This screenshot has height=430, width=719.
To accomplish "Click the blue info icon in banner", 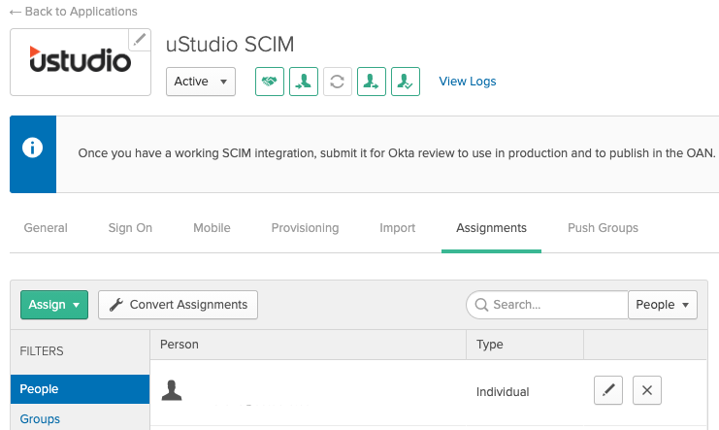I will tap(33, 148).
